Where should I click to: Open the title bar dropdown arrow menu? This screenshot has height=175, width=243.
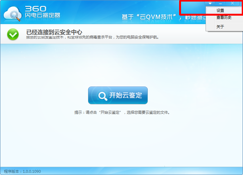click(x=210, y=3)
